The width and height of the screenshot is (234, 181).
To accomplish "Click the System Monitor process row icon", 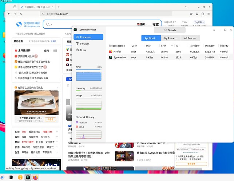I will [x=111, y=57].
